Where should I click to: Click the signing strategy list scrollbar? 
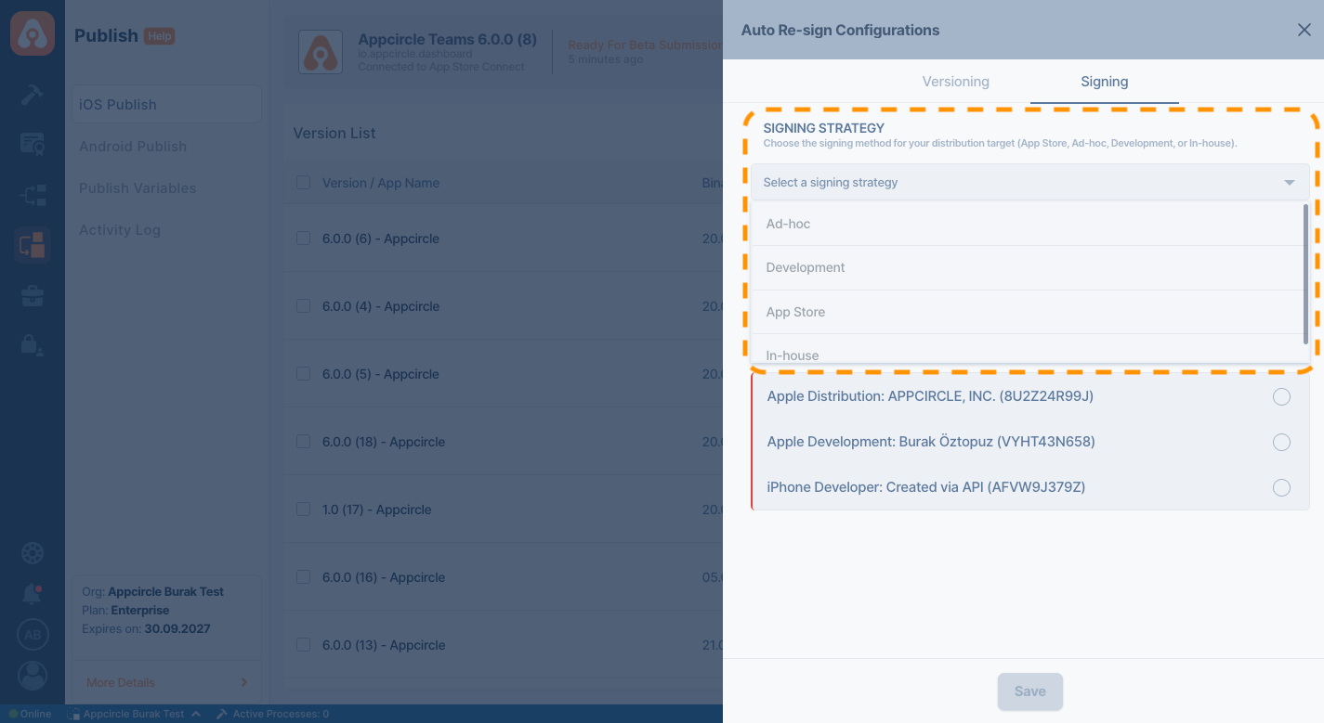click(x=1305, y=274)
